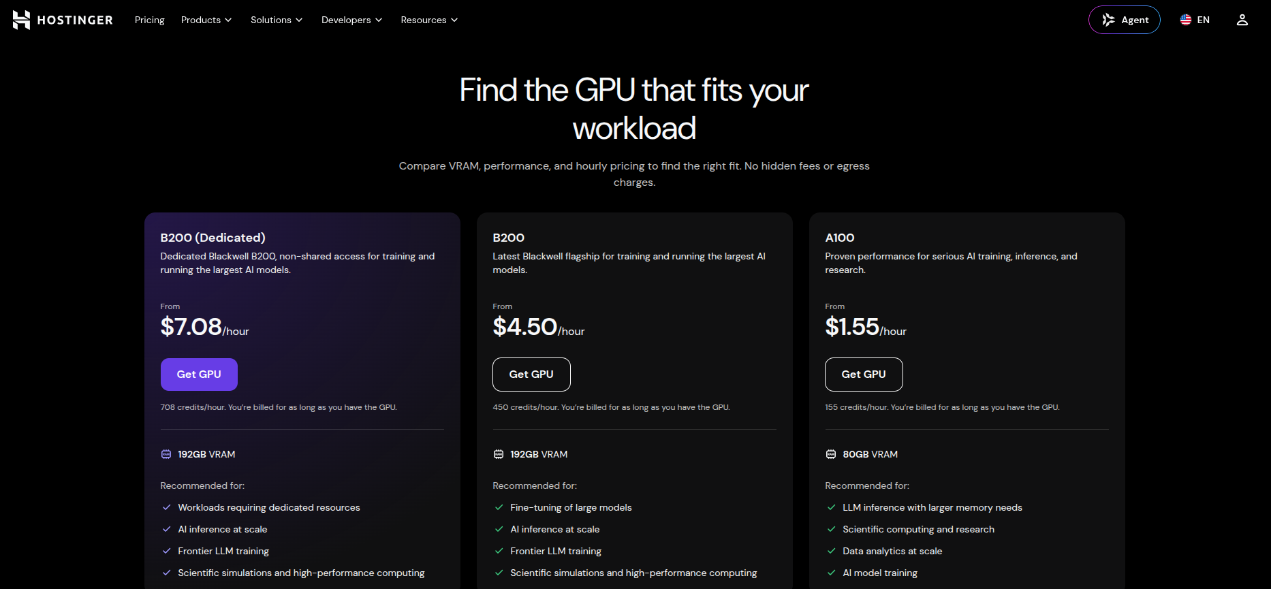Screen dimensions: 1271x589
Task: Click the $7.08 price text
Action: (x=191, y=327)
